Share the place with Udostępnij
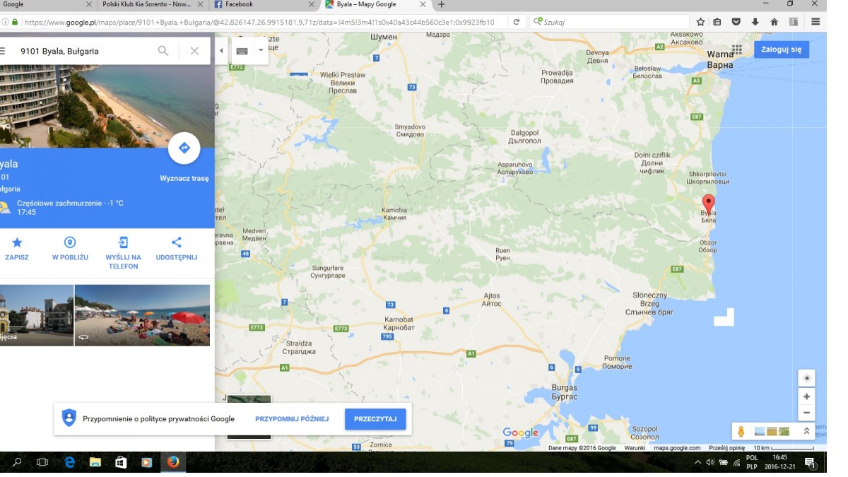The image size is (848, 477). (177, 248)
